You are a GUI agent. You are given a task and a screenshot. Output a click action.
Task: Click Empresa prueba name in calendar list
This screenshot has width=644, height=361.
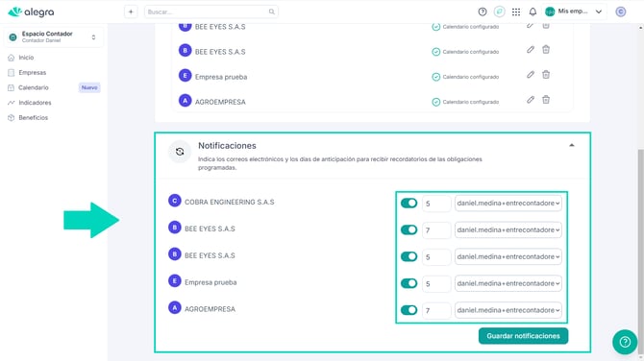click(x=221, y=77)
